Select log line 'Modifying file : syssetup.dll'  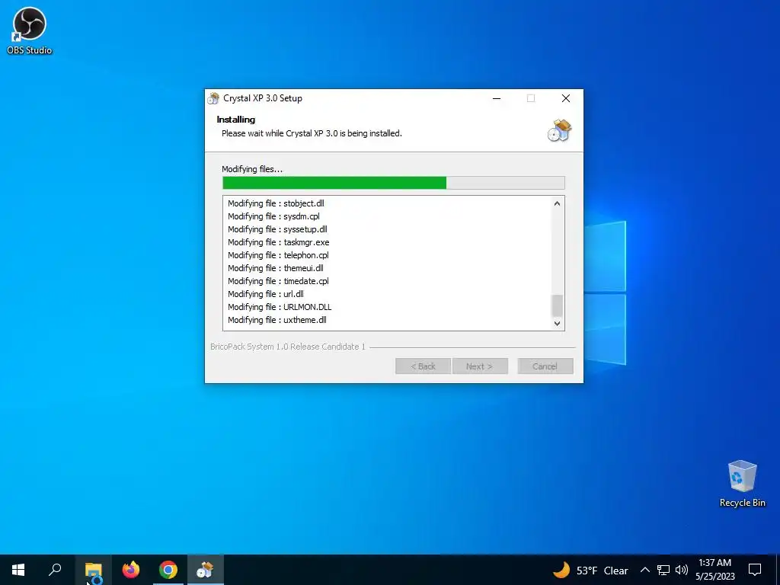[x=277, y=229]
